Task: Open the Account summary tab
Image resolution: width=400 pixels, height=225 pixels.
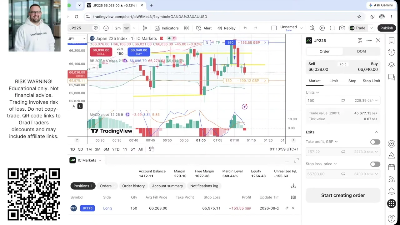Action: pyautogui.click(x=167, y=186)
